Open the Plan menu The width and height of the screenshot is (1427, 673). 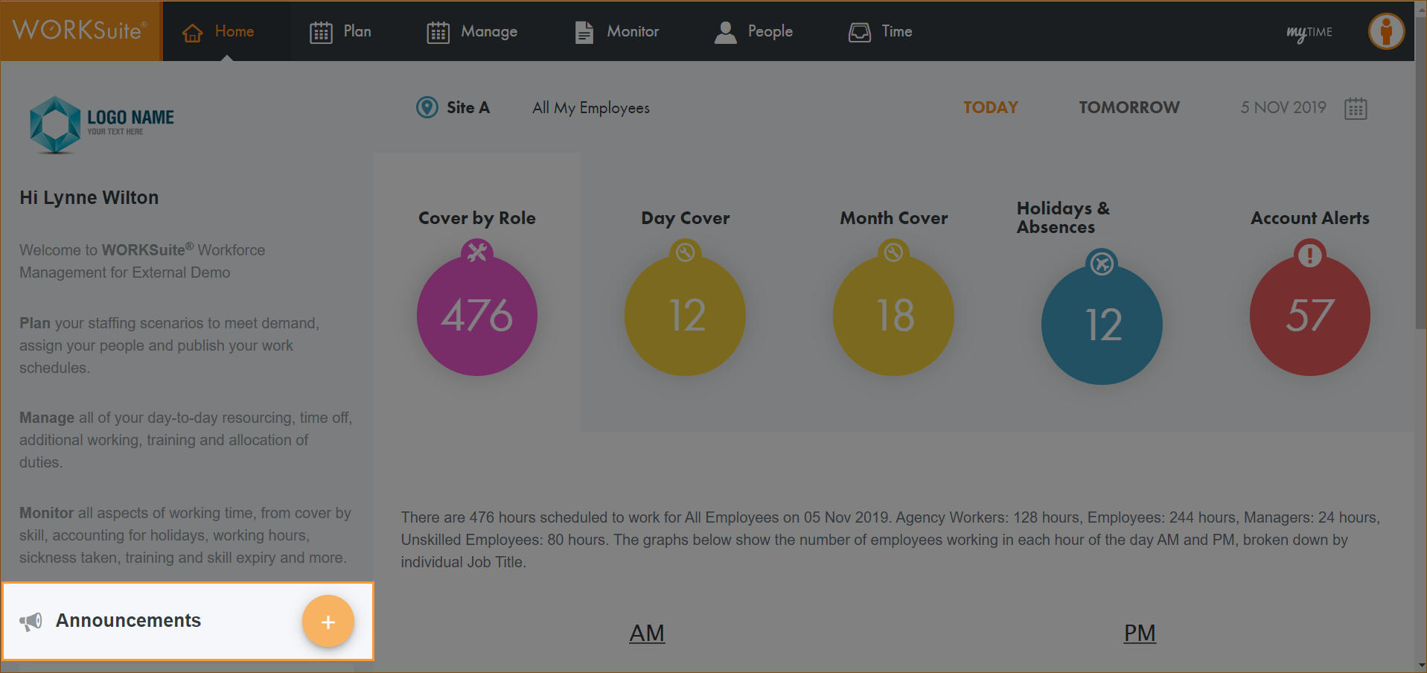(x=340, y=31)
